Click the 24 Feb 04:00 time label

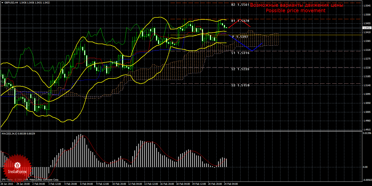[231, 184]
